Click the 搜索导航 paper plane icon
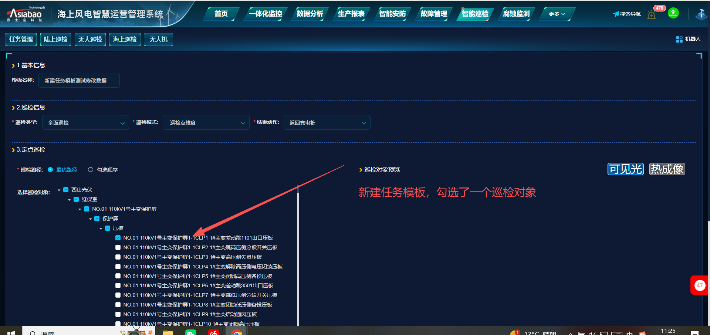710x335 pixels. pyautogui.click(x=616, y=14)
